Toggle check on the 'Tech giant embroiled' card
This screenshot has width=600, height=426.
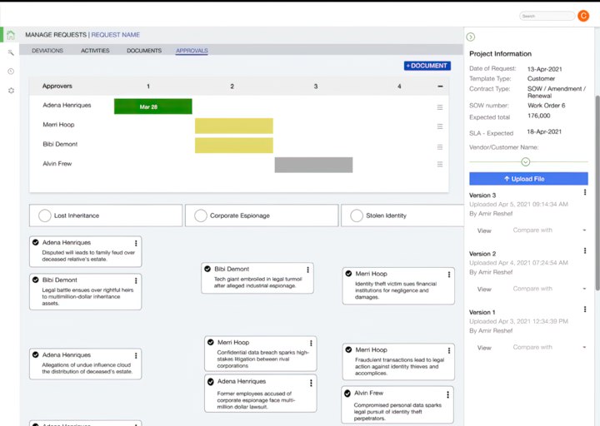(x=207, y=269)
